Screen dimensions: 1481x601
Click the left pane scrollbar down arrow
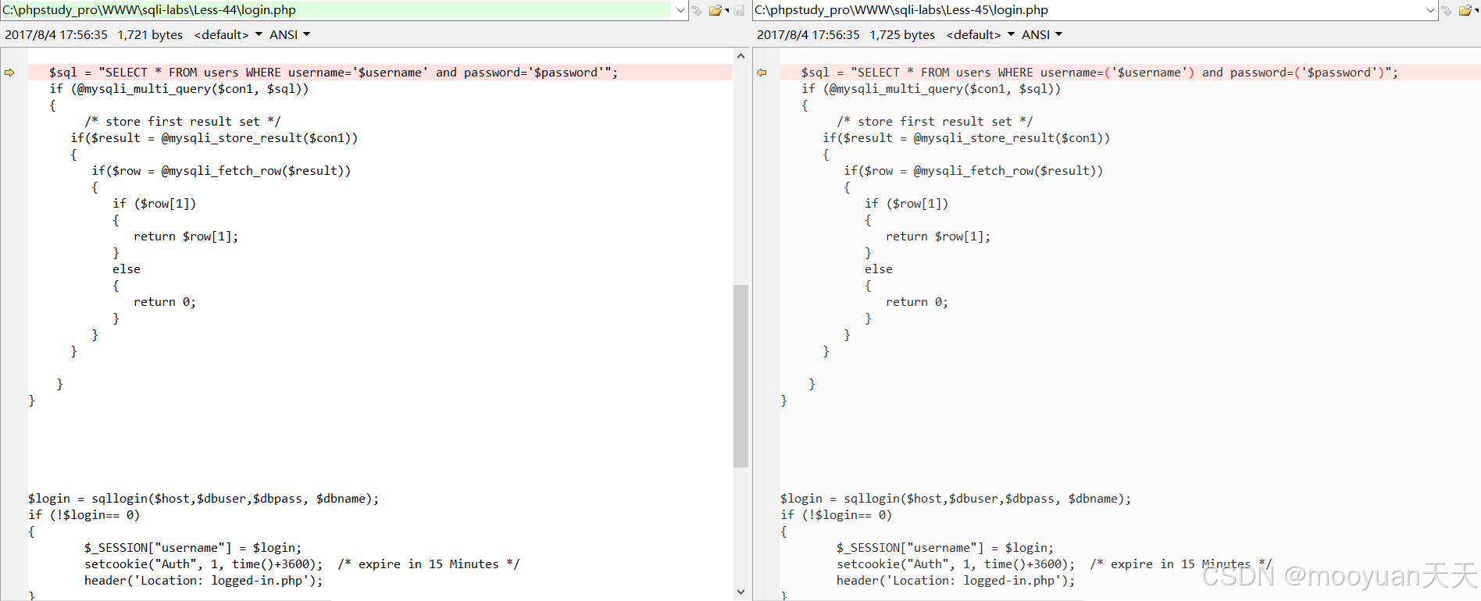point(740,592)
